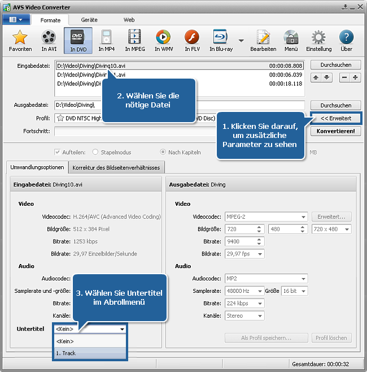Viewport: 367px width, 372px height.
Task: Remove file with the minus button
Action: tap(344, 77)
